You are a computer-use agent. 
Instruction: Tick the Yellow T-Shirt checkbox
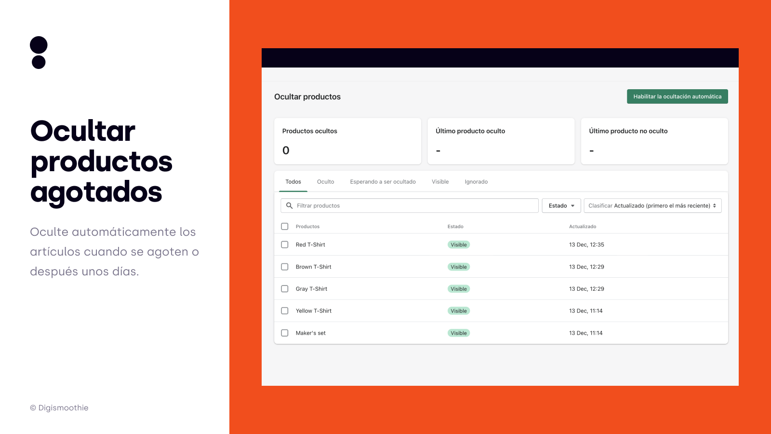coord(285,311)
